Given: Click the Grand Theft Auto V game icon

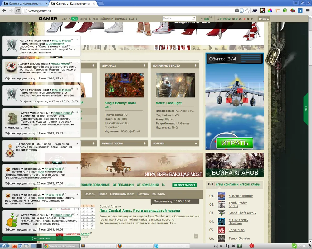Looking at the screenshot, I should pos(221,213).
